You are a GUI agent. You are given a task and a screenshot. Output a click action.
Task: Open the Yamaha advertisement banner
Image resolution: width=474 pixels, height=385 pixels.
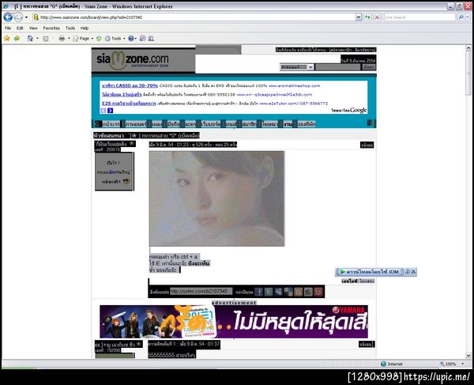tap(234, 322)
